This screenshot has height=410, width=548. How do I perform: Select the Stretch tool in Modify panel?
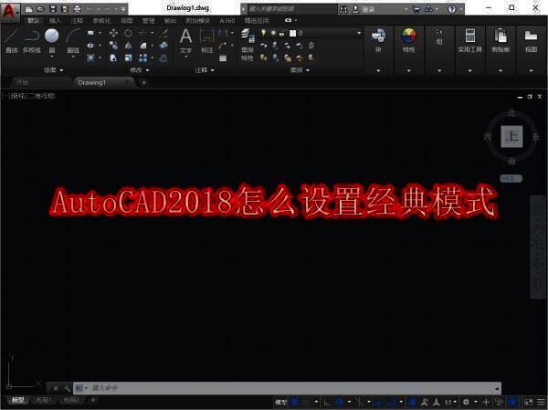[113, 58]
